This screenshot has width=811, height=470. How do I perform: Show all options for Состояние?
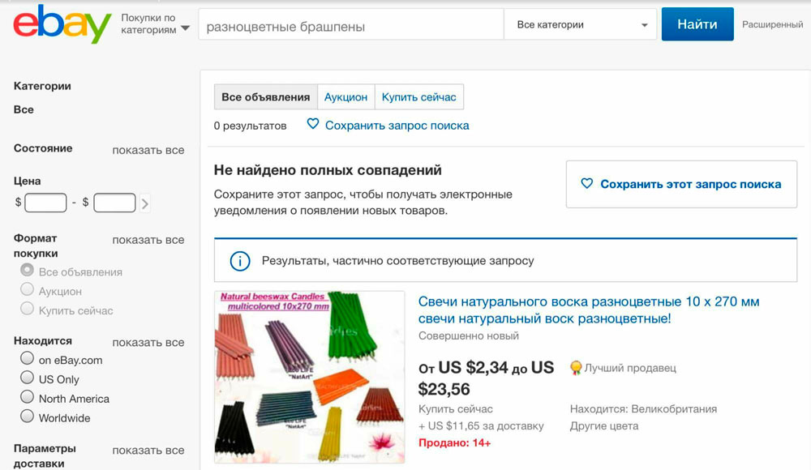coord(148,150)
